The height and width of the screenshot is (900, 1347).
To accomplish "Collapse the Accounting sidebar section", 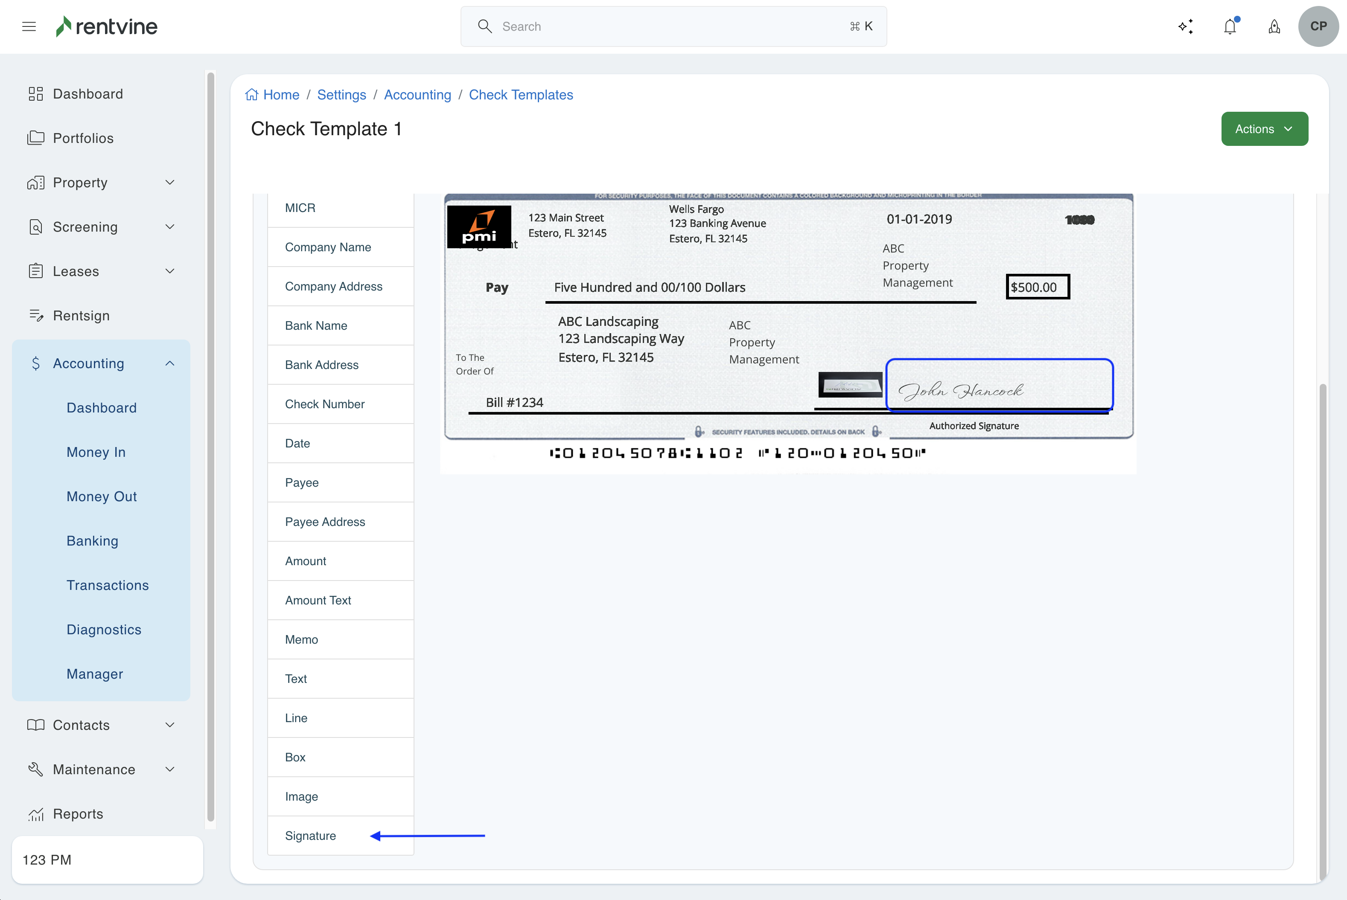I will [x=169, y=363].
